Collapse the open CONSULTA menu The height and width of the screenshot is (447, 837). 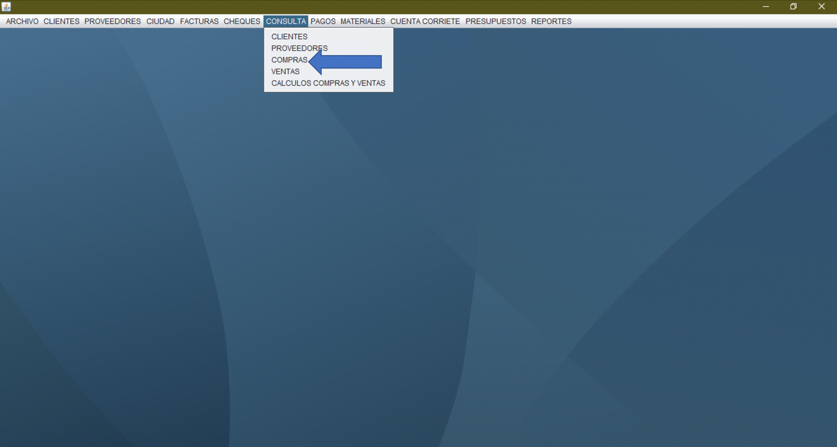point(286,21)
